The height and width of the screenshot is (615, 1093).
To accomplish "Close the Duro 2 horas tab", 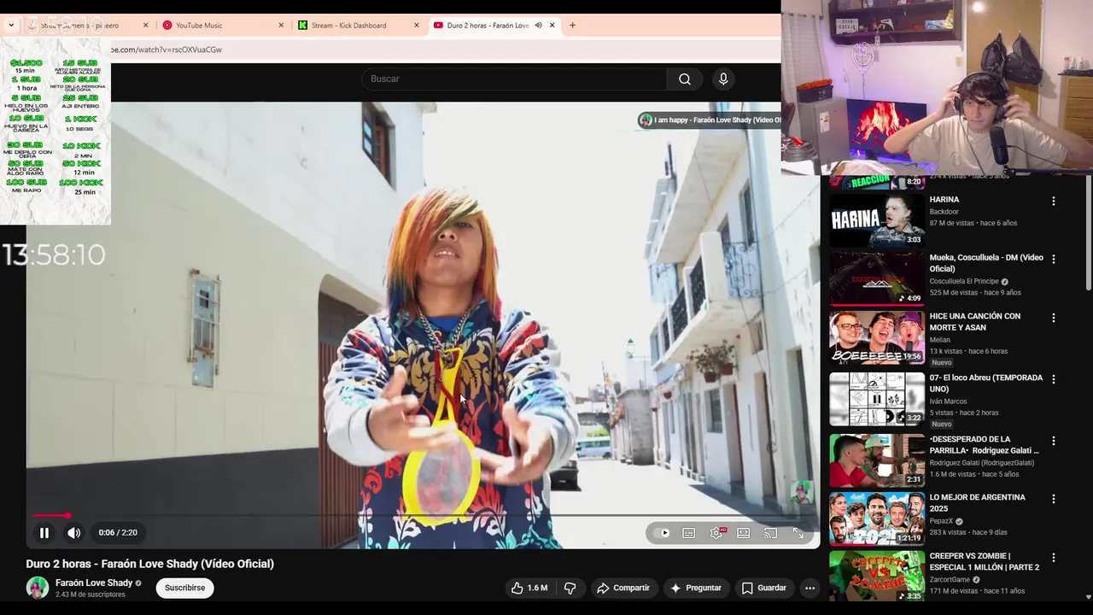I will [552, 26].
